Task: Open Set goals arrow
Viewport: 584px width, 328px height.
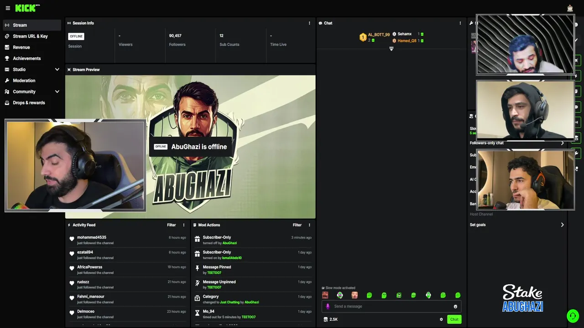Action: click(x=562, y=225)
